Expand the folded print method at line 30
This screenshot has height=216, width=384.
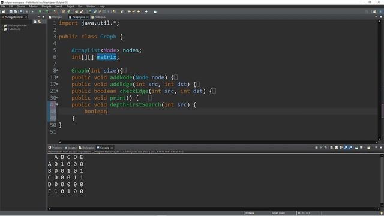(58, 98)
